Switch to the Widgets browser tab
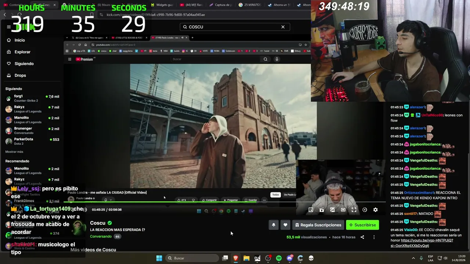Screen dimensions: 470x264 [162, 5]
